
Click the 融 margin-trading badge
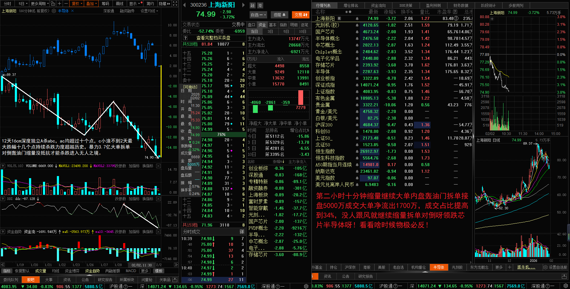[x=252, y=5]
